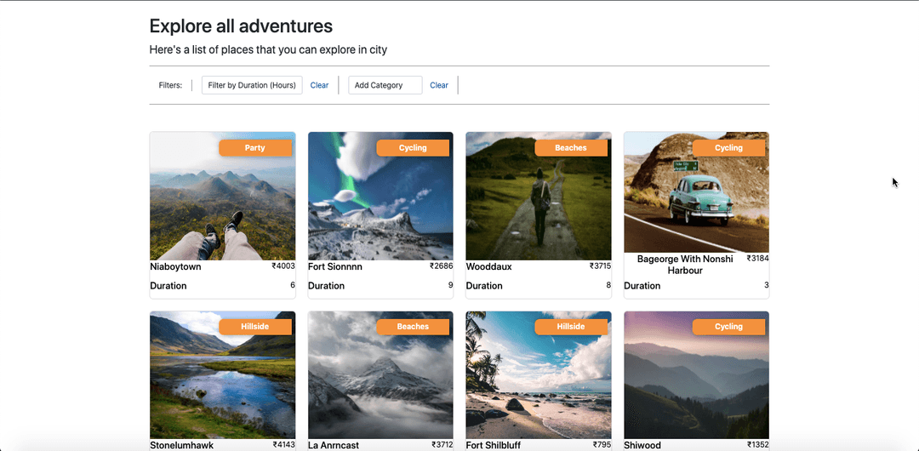This screenshot has height=451, width=919.
Task: Open the Shiwood misty hills image
Action: click(x=696, y=383)
